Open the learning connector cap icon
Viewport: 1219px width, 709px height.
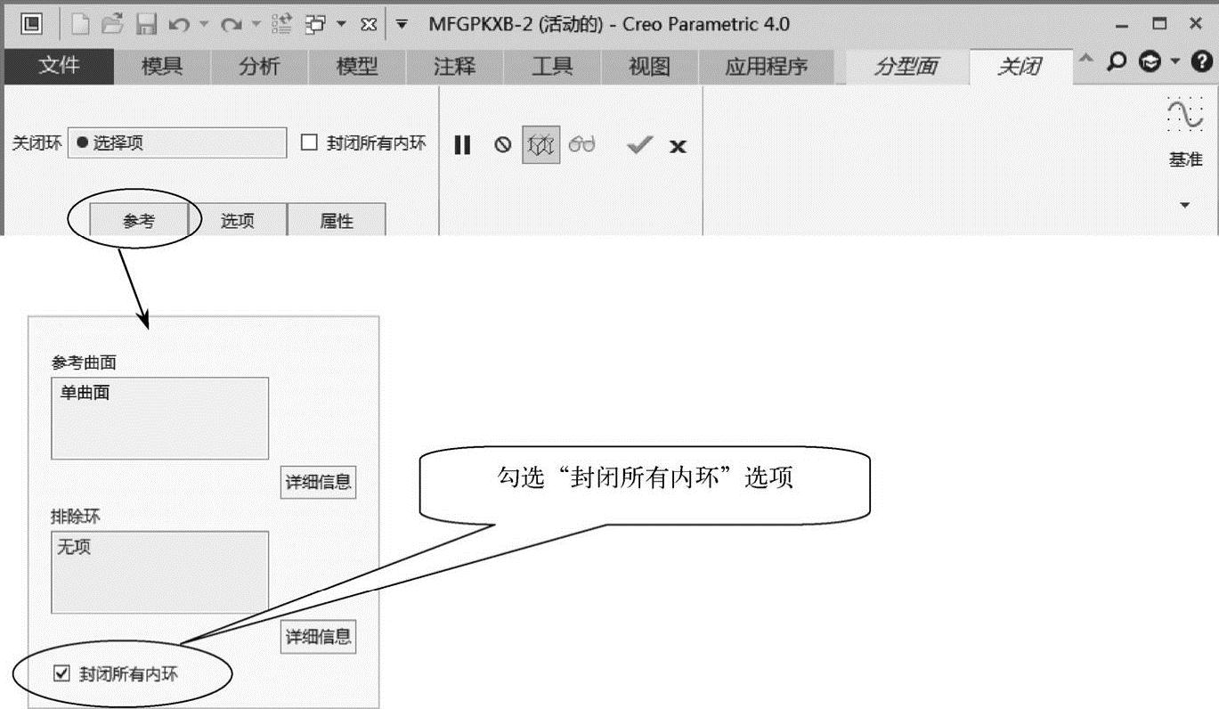(x=1150, y=61)
